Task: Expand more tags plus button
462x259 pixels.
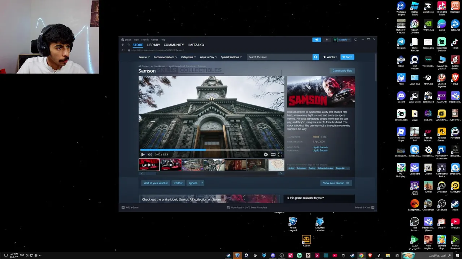Action: 348,168
